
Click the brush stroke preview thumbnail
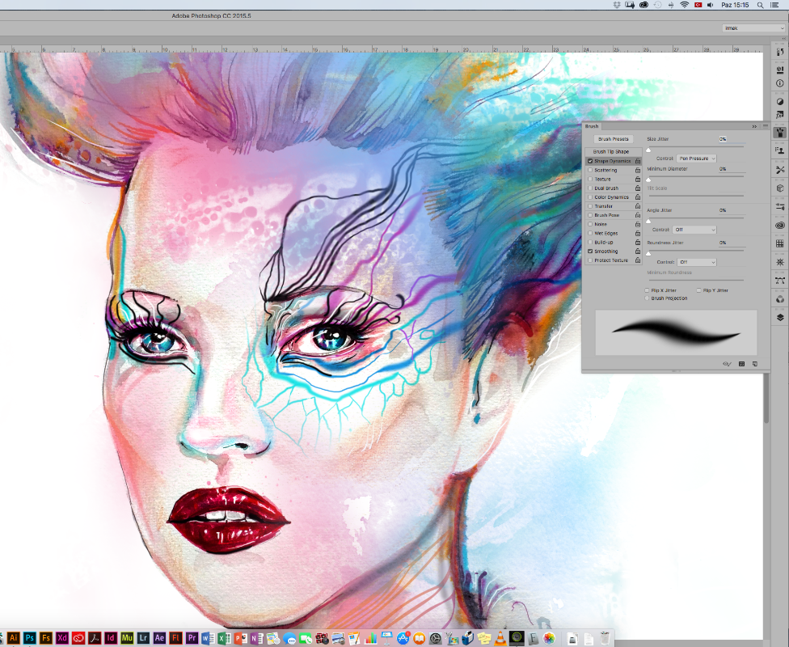click(676, 332)
